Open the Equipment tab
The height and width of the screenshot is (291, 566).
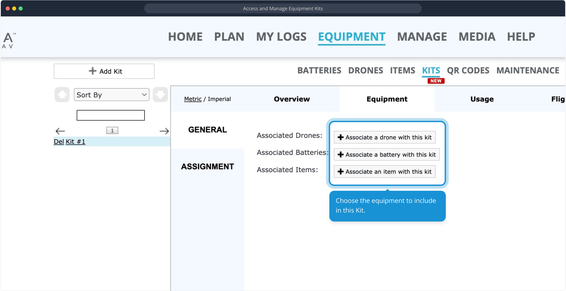(387, 99)
